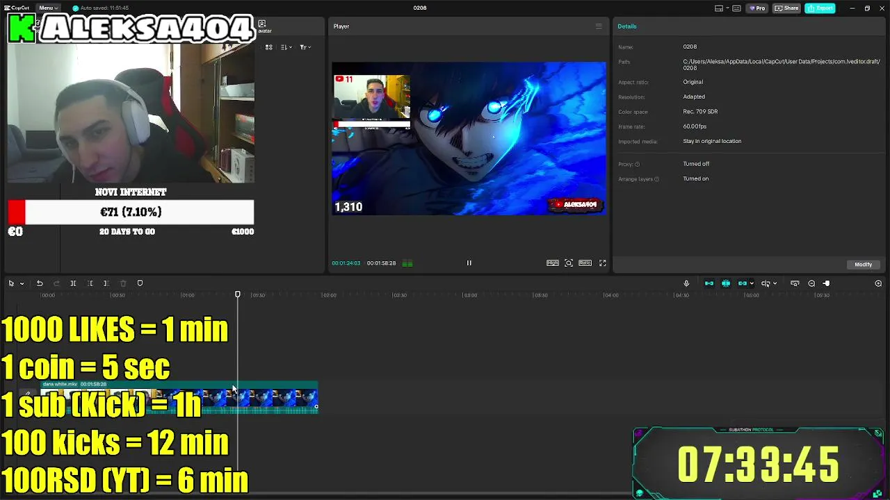Click the scan-frame icon below preview
890x500 pixels.
pos(569,263)
